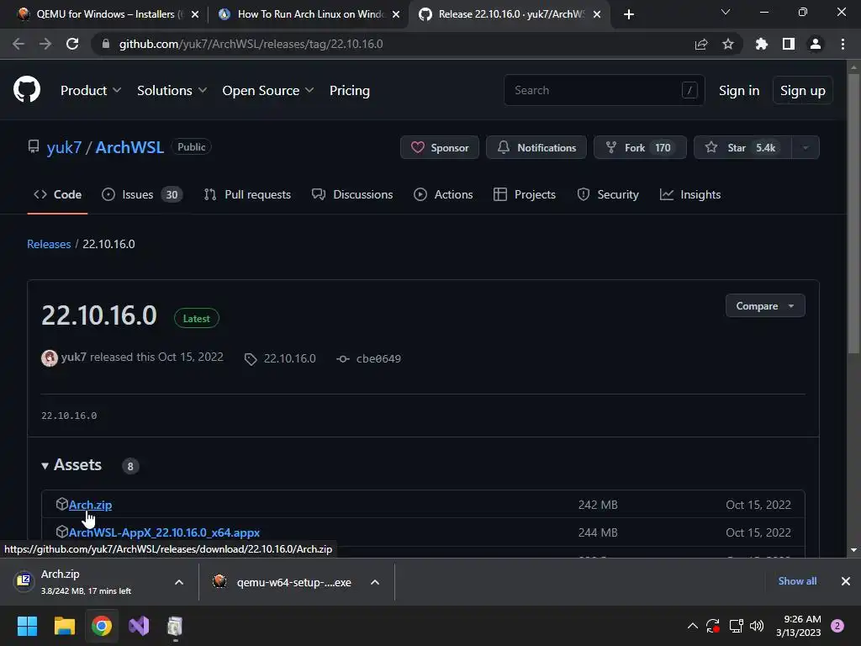Screen dimensions: 861x646
Task: Click the package icon next to Arch.zip
Action: coord(62,504)
